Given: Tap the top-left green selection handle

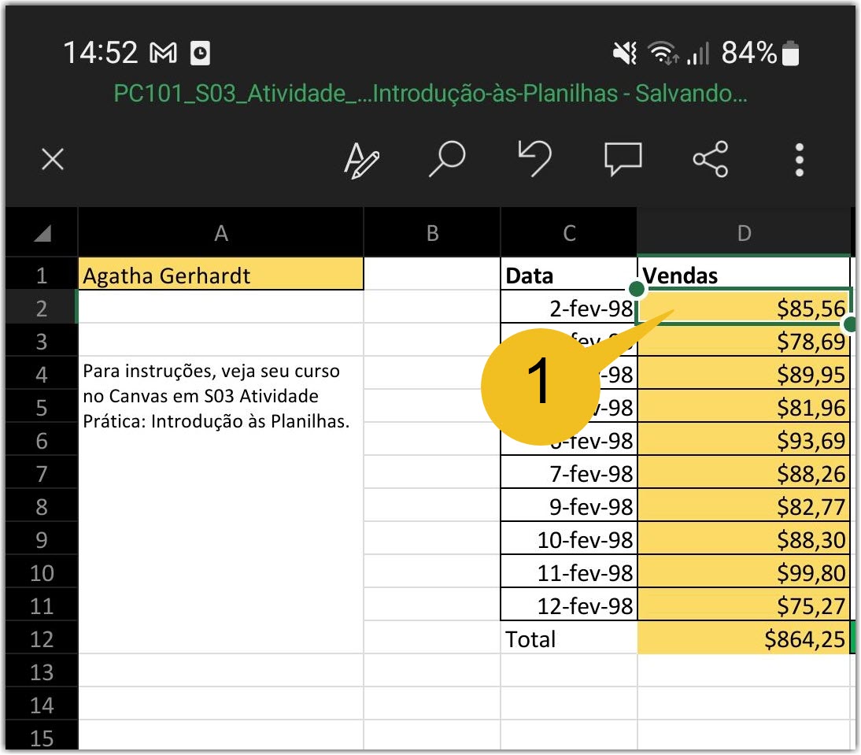Looking at the screenshot, I should 637,289.
